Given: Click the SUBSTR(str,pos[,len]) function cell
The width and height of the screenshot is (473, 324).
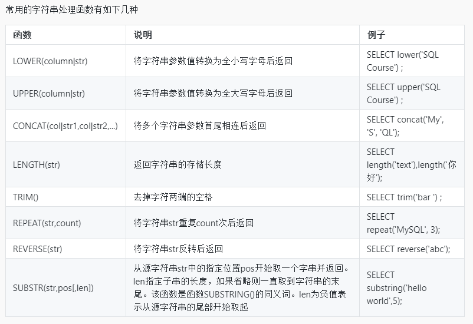Looking at the screenshot, I should click(53, 287).
